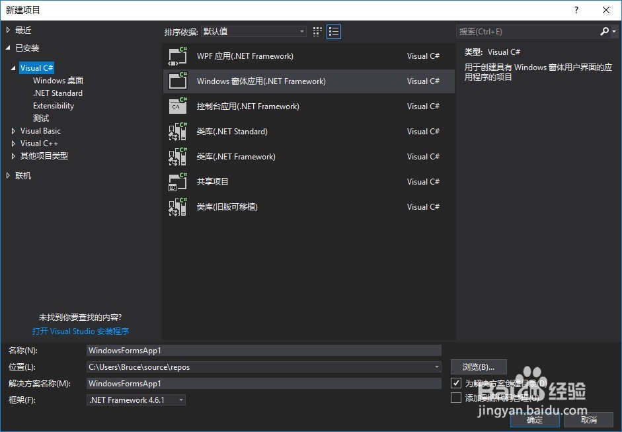This screenshot has width=622, height=432.
Task: Click the 取消 button
Action: (589, 419)
